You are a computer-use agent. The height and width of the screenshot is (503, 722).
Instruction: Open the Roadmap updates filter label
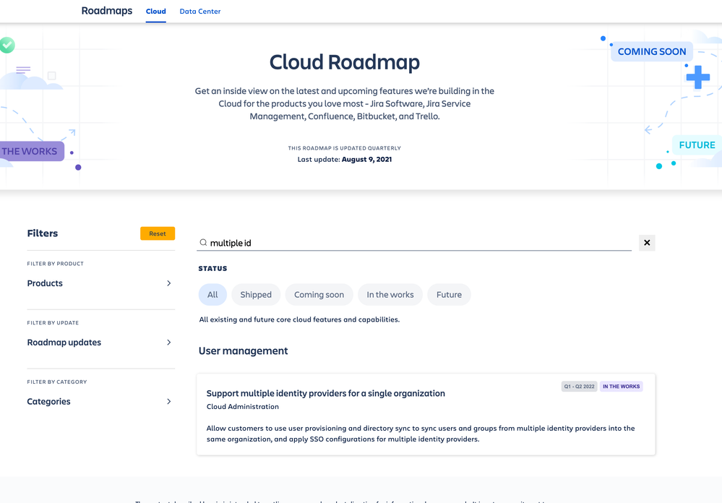click(64, 343)
